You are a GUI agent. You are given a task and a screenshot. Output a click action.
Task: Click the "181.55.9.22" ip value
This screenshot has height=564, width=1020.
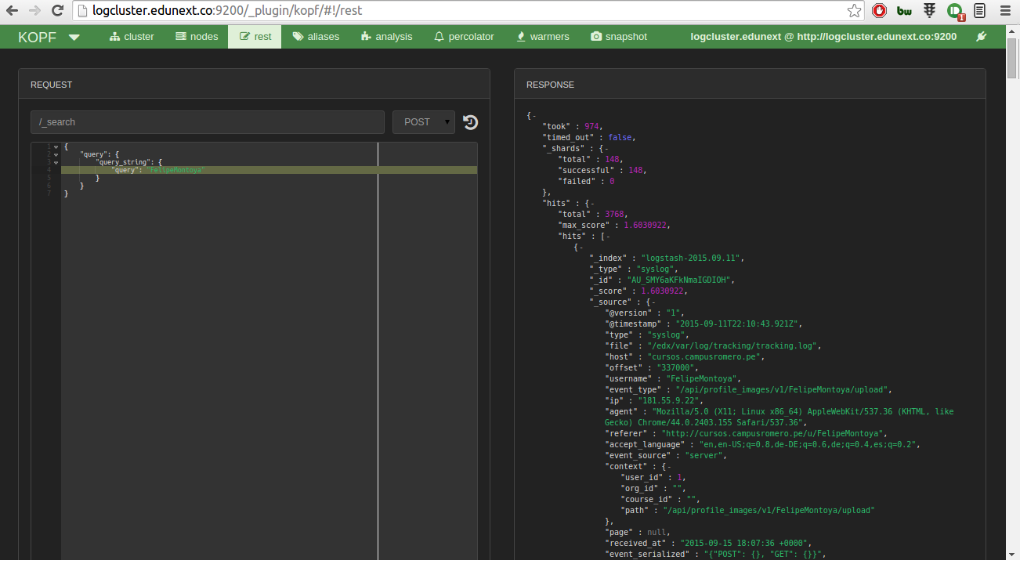click(670, 400)
